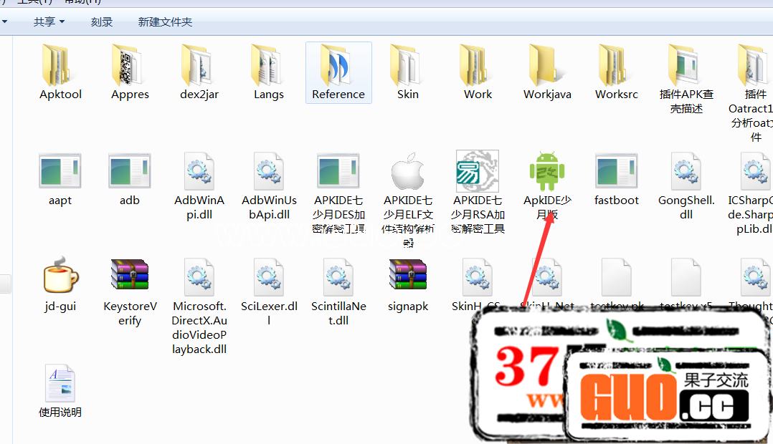This screenshot has height=444, width=773.
Task: Open the 插件APK查壳描述 folder
Action: coord(686,66)
